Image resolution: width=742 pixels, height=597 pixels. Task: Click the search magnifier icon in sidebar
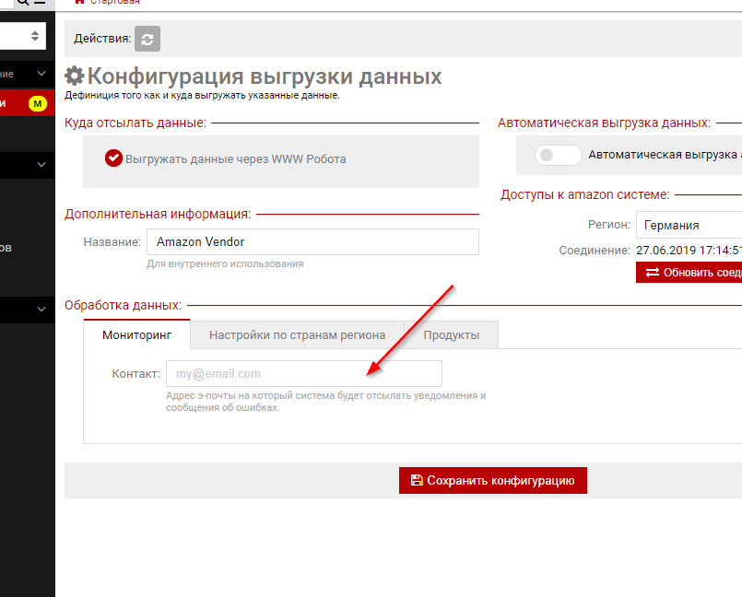coord(23,3)
